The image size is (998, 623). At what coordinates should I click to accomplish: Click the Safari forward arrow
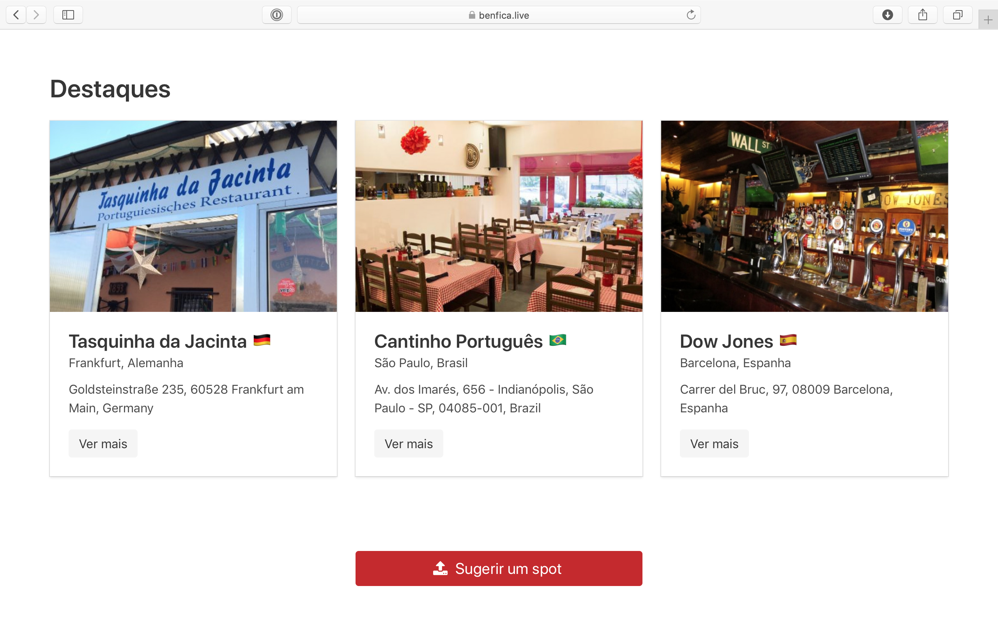36,15
